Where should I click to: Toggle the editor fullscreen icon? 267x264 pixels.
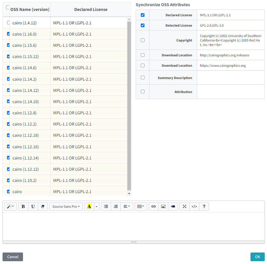185,206
